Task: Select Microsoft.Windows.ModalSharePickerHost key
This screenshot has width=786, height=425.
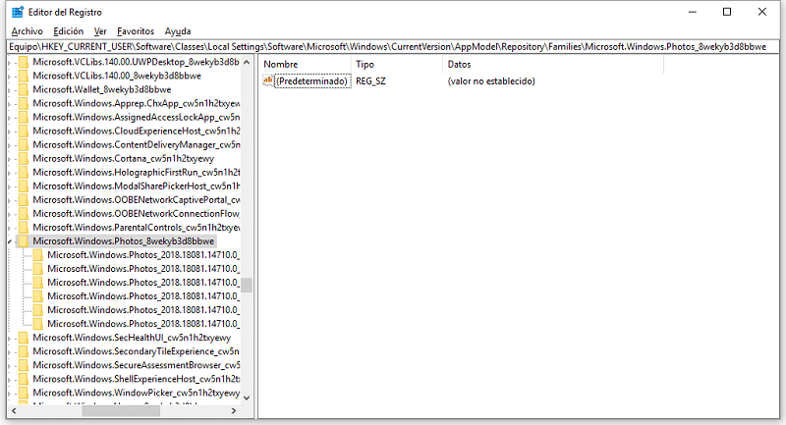Action: pos(137,186)
